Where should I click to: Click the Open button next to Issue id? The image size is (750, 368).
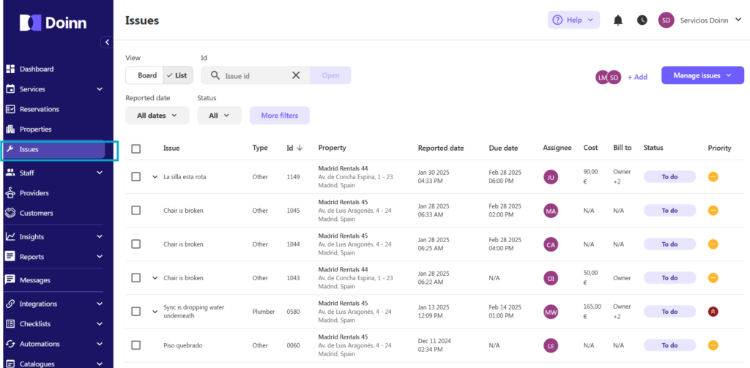pos(330,75)
